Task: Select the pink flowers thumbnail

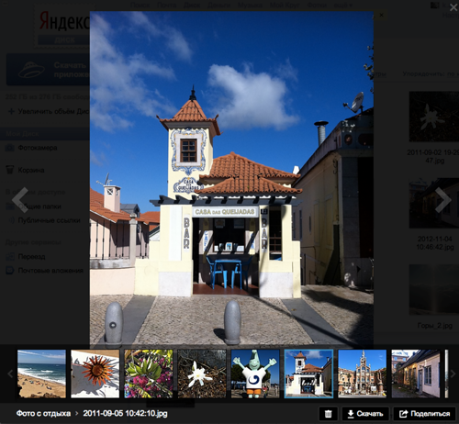Action: coord(149,374)
